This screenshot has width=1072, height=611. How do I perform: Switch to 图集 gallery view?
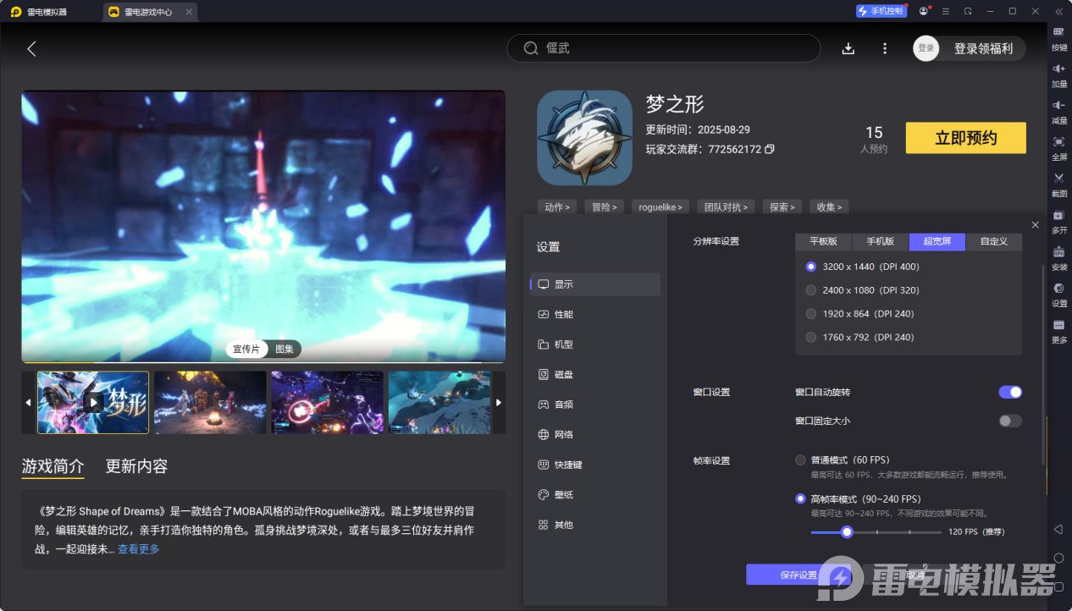(x=285, y=350)
